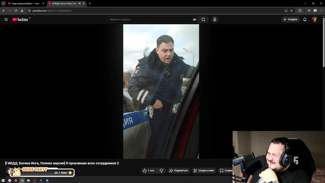Open the browser home page button
The height and width of the screenshot is (183, 325).
[x=22, y=11]
